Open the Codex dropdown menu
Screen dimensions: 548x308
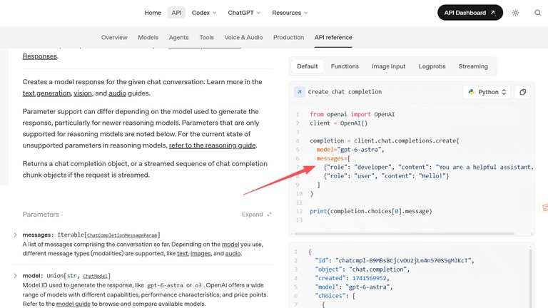coord(204,13)
